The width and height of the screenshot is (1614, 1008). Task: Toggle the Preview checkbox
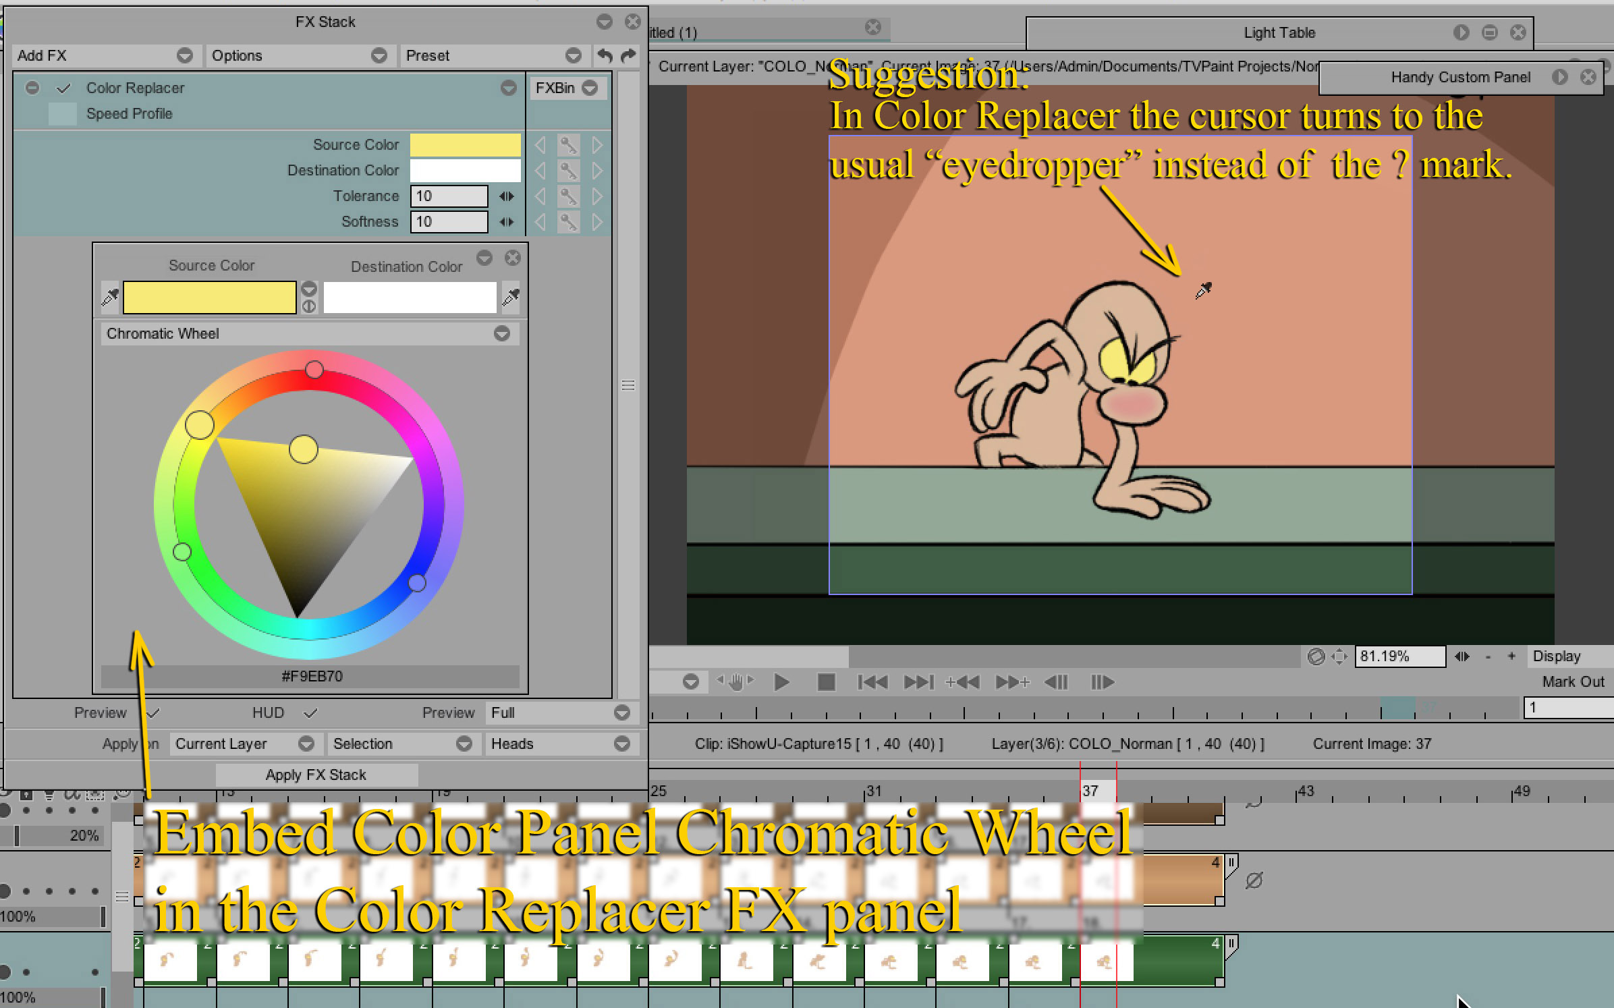[x=153, y=713]
